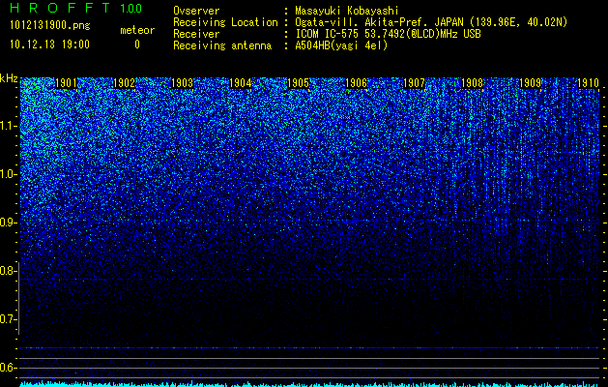
Task: Select observer name Masayuki Kobayashi
Action: 347,11
